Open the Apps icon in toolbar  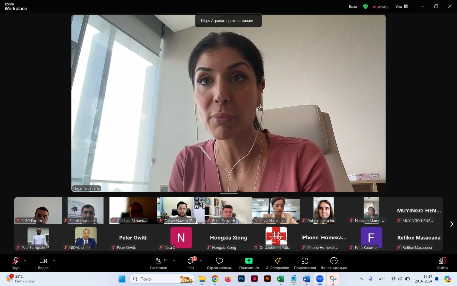(x=305, y=261)
